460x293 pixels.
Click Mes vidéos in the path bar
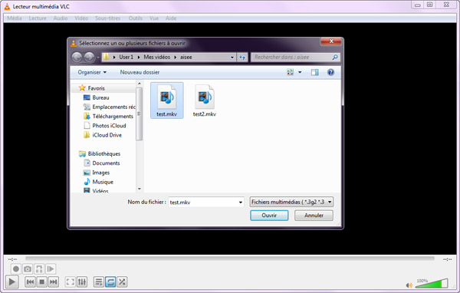pos(156,57)
